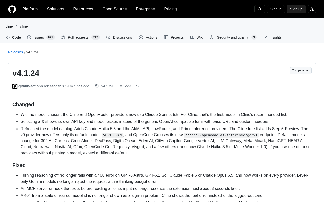Open the appearance settings icon button
This screenshot has height=202, width=324.
(312, 9)
